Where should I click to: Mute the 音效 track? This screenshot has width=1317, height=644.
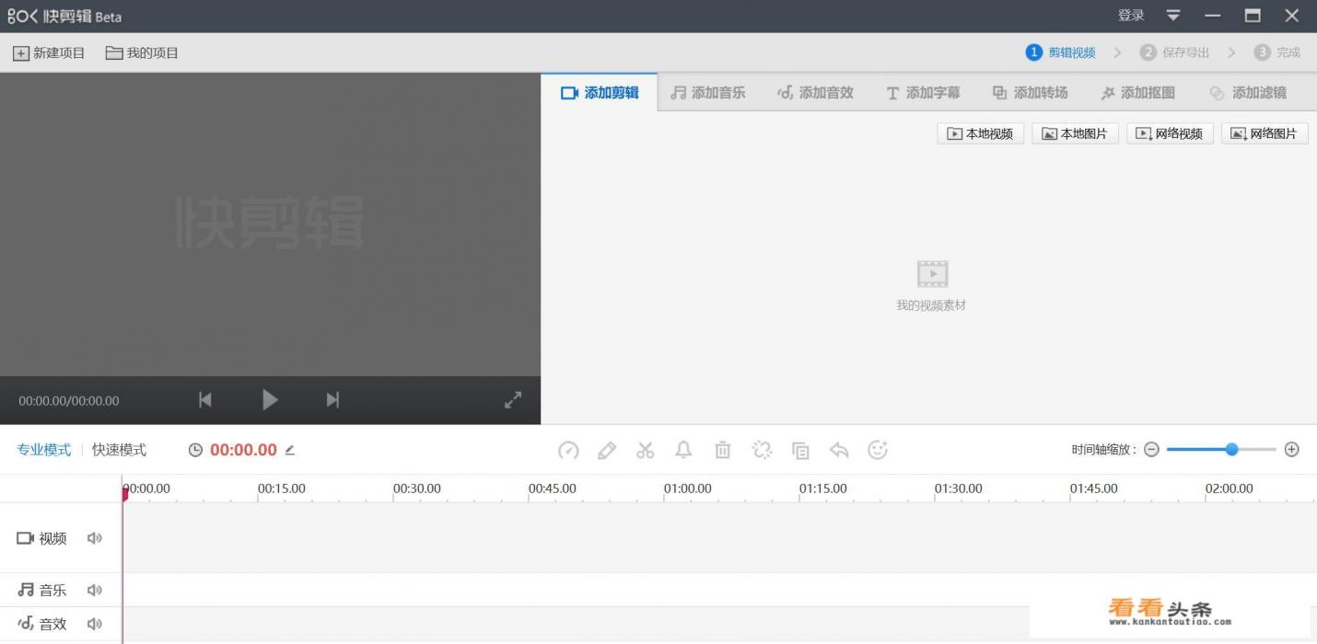point(94,624)
